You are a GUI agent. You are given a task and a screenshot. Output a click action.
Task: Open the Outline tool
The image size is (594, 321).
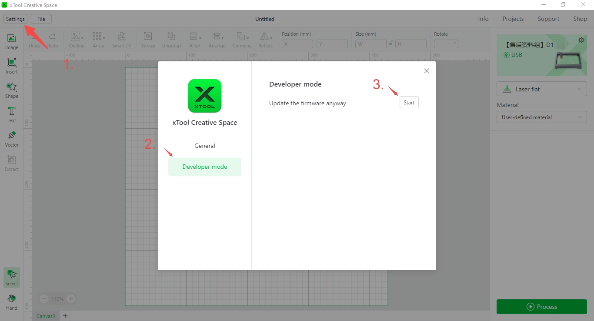(77, 40)
